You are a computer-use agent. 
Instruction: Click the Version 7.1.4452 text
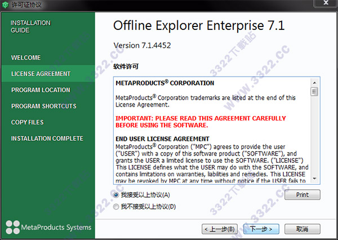click(142, 45)
